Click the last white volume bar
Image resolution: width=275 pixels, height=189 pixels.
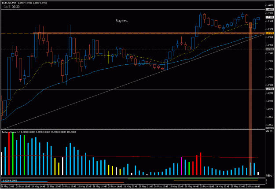pos(258,174)
